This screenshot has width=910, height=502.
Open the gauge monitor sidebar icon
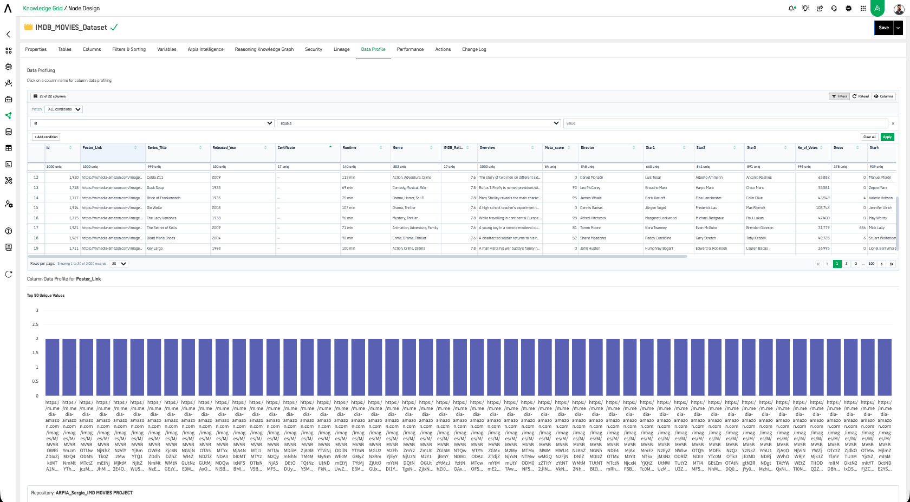8,231
